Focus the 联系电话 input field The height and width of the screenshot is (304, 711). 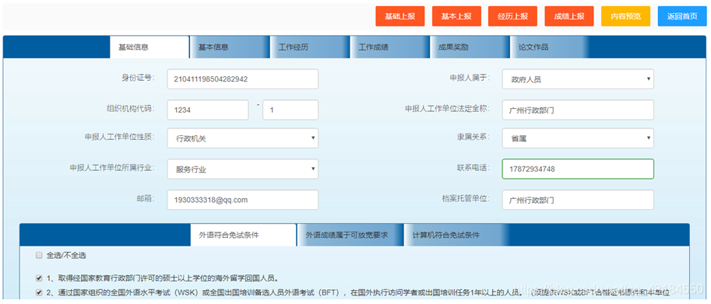(x=578, y=169)
